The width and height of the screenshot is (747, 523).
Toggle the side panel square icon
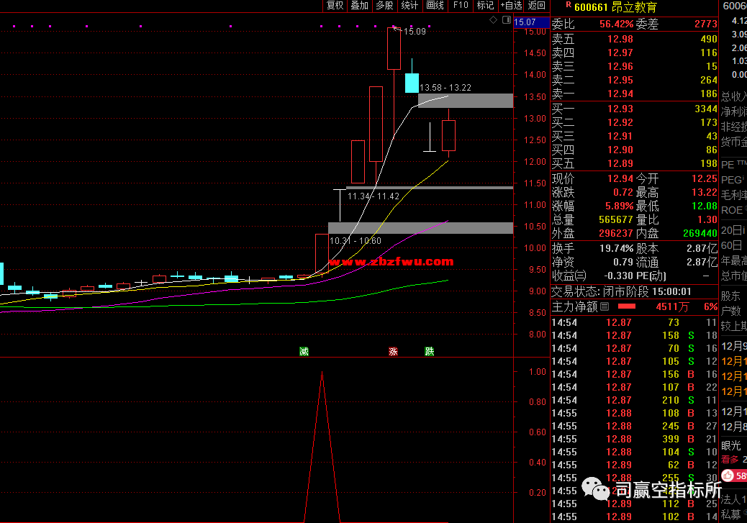[x=507, y=19]
